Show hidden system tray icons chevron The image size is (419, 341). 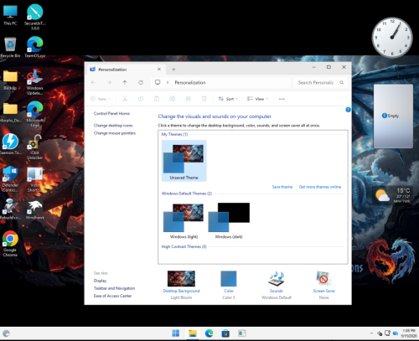tap(371, 333)
